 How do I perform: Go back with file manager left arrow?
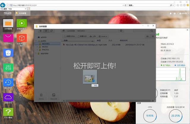41,31
